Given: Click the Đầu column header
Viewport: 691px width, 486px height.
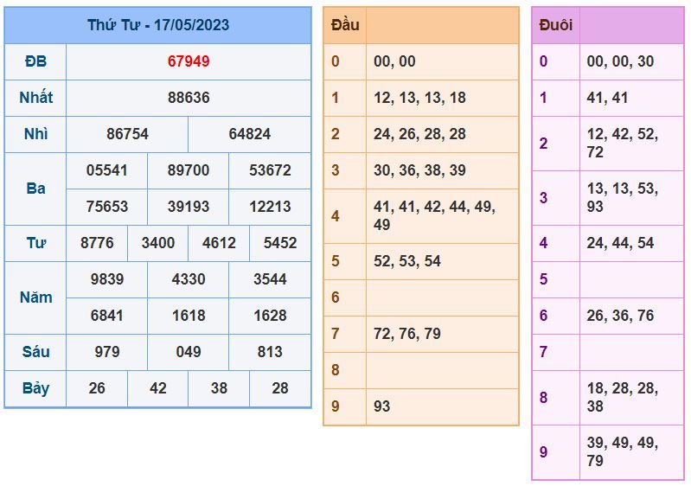Looking at the screenshot, I should click(345, 25).
